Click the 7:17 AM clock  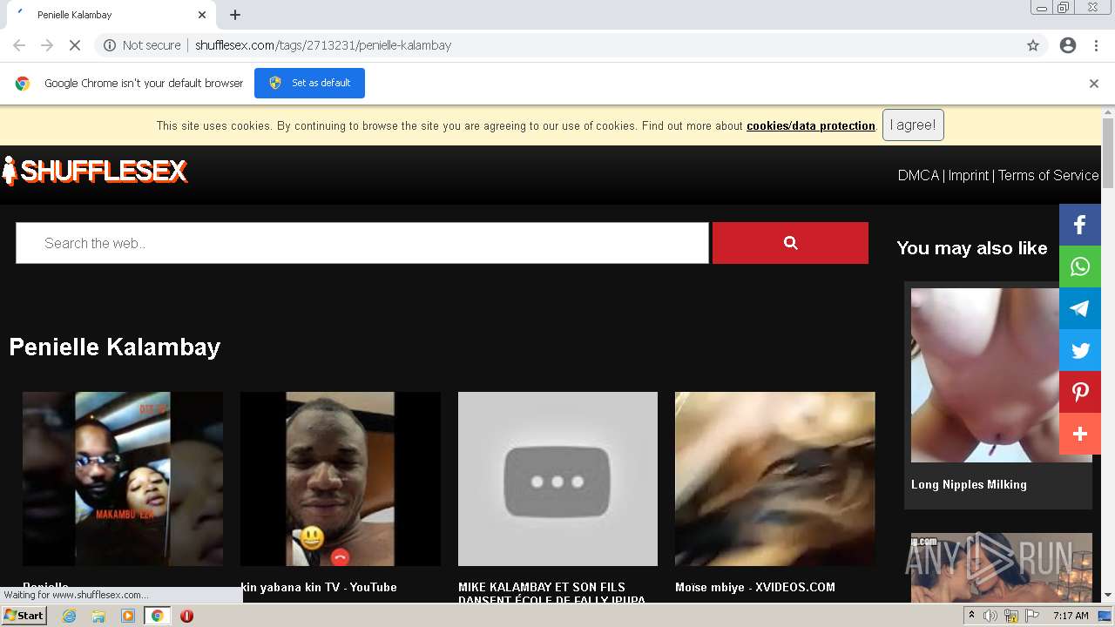(1071, 616)
